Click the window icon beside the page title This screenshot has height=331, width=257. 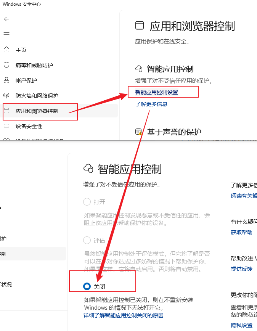pyautogui.click(x=140, y=25)
